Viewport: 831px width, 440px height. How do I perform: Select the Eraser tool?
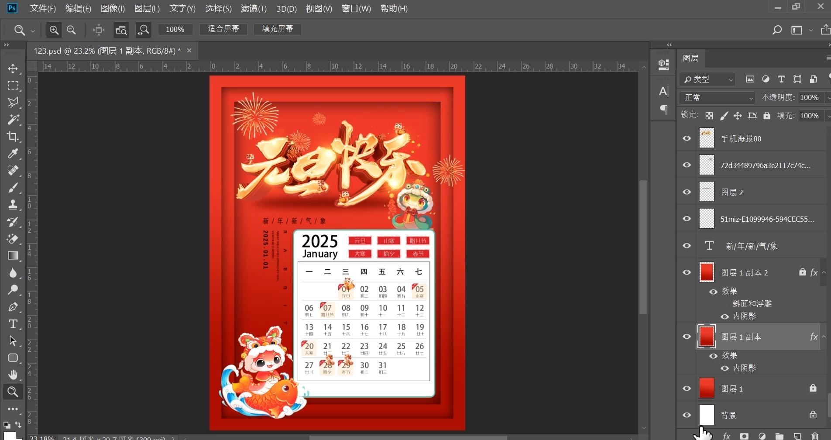click(x=13, y=239)
